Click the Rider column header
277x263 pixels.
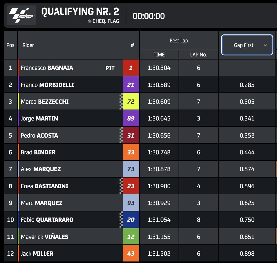point(28,45)
